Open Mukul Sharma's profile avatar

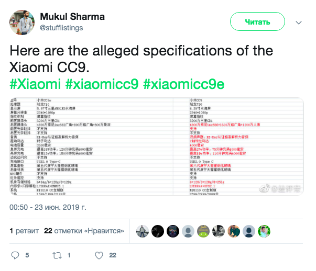pyautogui.click(x=22, y=22)
